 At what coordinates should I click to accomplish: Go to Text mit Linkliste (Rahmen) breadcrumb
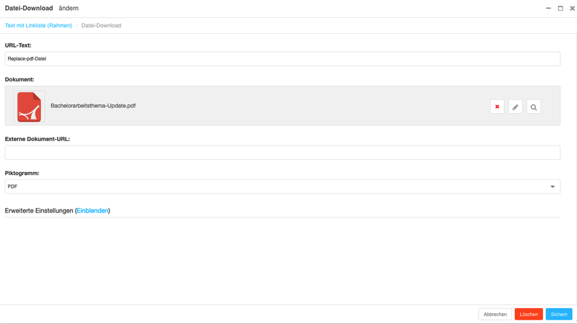pyautogui.click(x=38, y=25)
